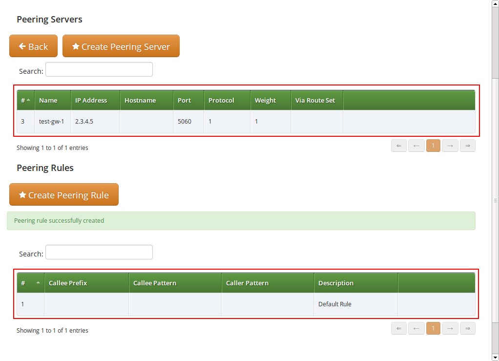Viewport: 499px width, 361px height.
Task: Sort servers by IP Address header
Action: (x=95, y=100)
